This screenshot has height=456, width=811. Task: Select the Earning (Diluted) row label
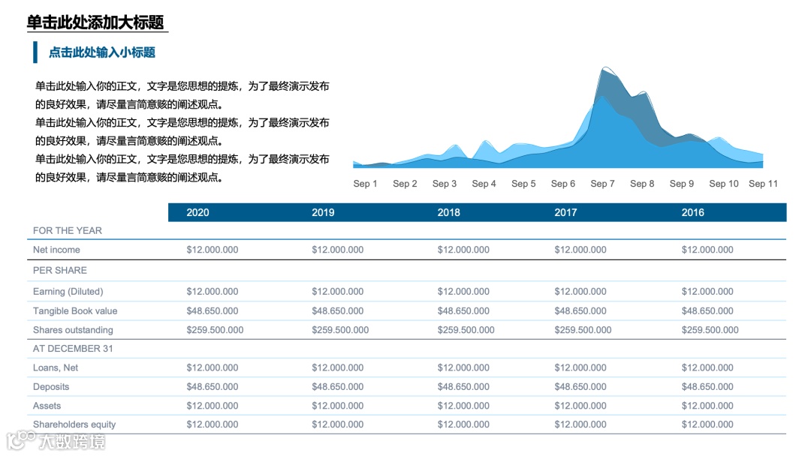point(68,291)
